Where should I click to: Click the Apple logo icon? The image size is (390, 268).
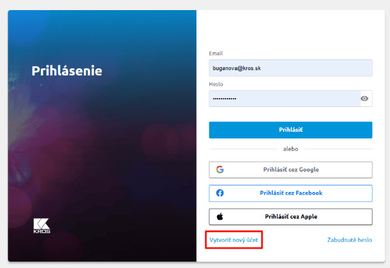pyautogui.click(x=220, y=216)
